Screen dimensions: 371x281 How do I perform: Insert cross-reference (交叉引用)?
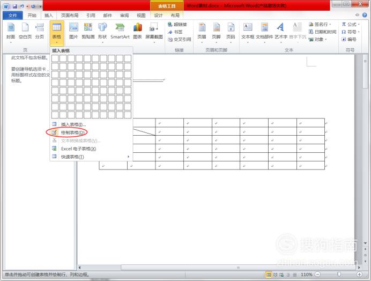click(180, 40)
